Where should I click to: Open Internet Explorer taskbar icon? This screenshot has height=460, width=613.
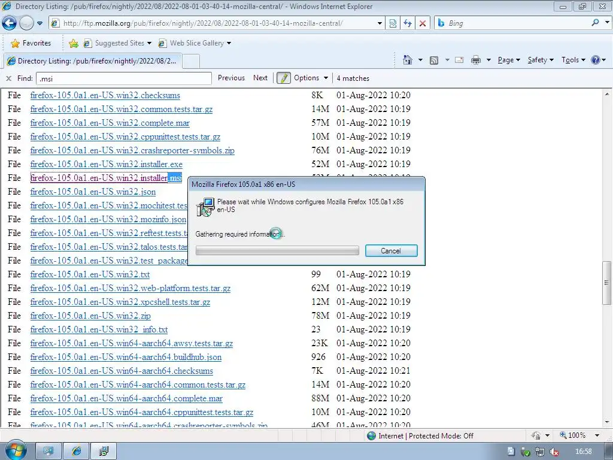point(77,452)
